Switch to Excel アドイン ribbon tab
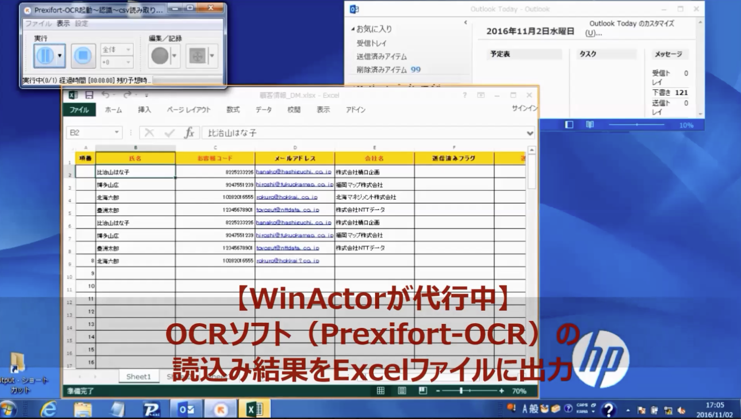The height and width of the screenshot is (419, 741). pos(356,110)
